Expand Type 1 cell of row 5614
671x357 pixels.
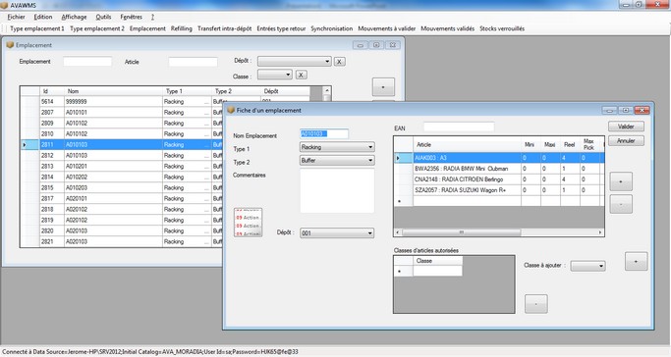207,102
